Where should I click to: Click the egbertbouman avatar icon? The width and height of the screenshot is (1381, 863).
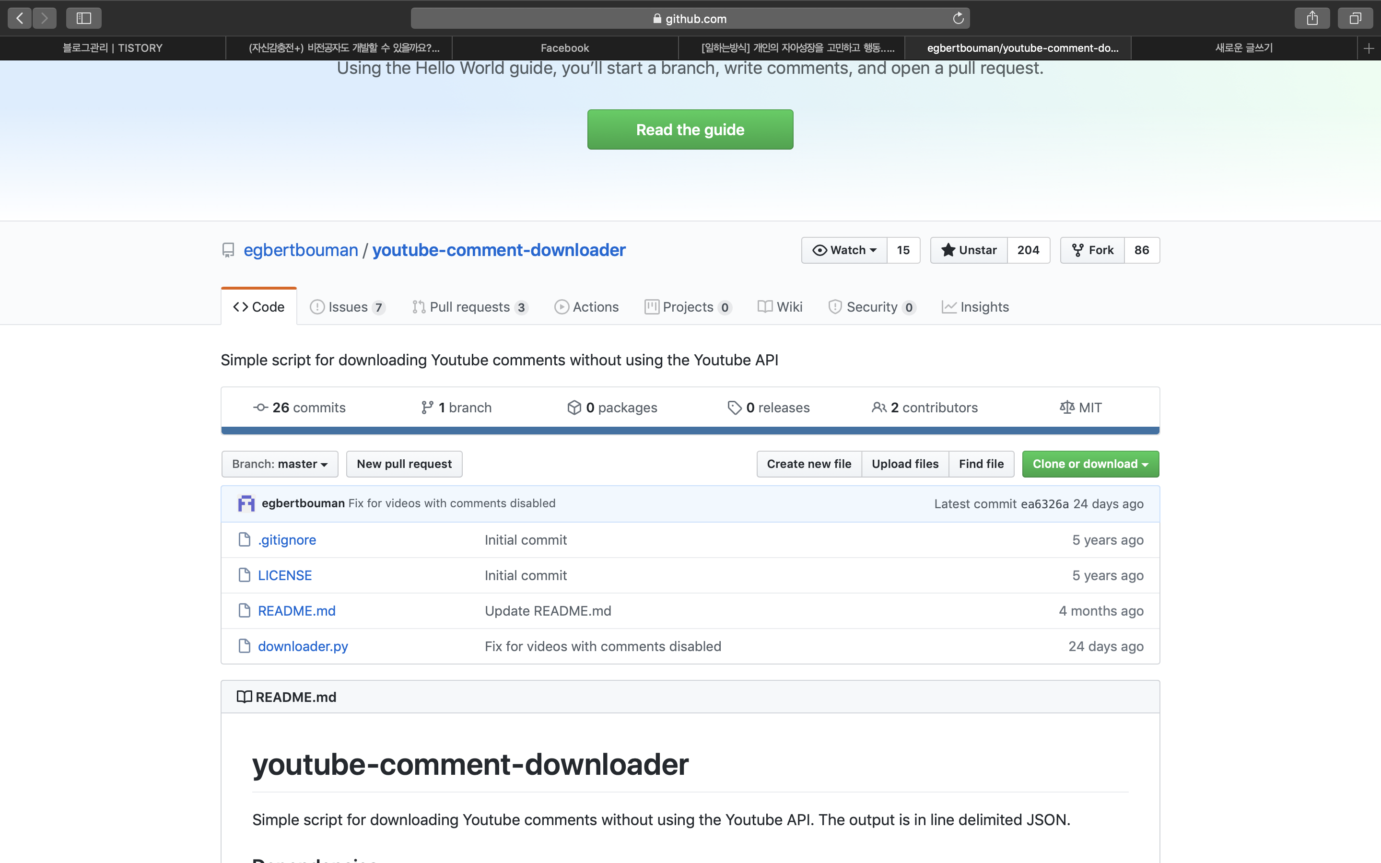246,503
